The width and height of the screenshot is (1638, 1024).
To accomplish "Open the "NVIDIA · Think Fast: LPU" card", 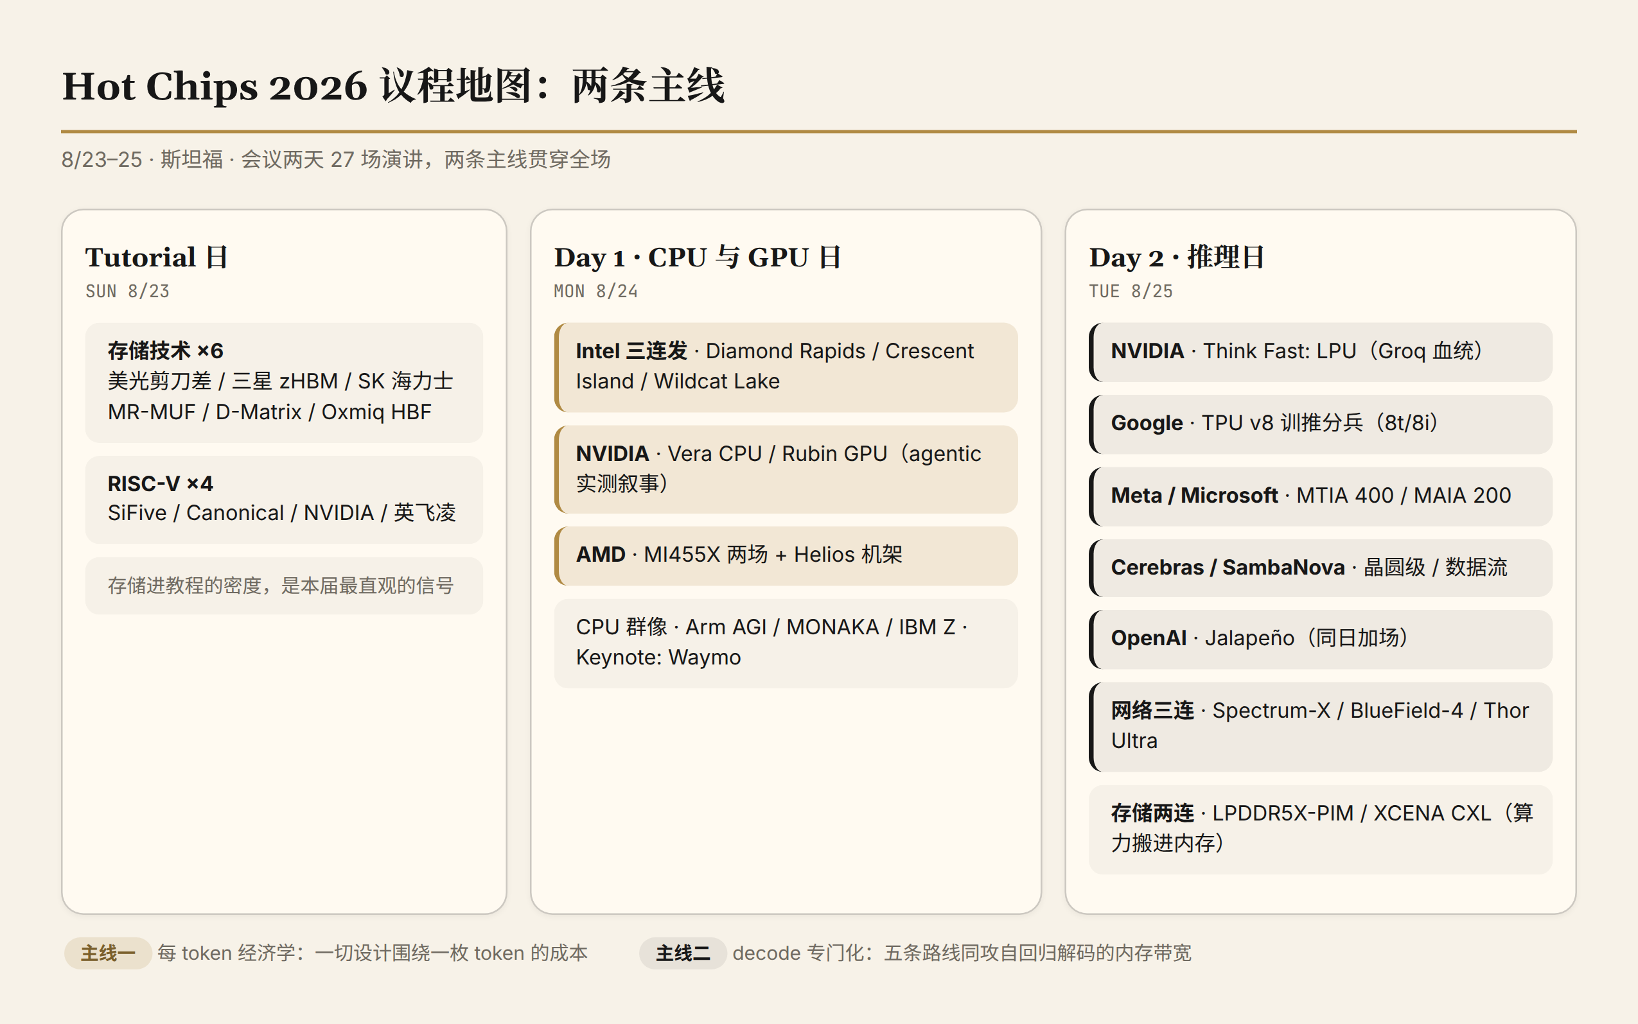I will [1320, 352].
